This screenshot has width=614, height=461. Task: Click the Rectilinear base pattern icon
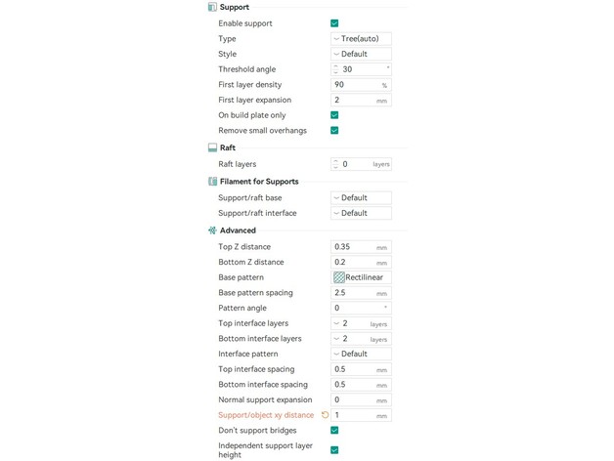[x=339, y=277]
